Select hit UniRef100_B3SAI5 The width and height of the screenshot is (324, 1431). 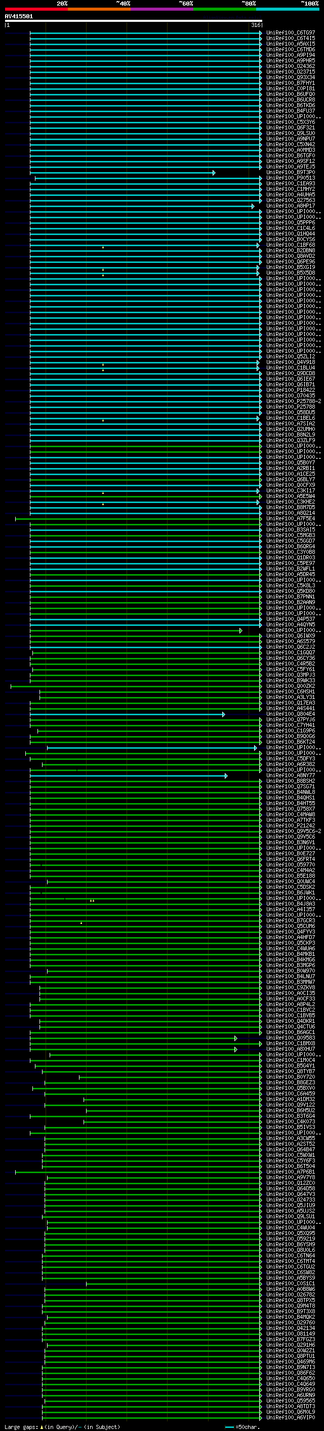290,529
